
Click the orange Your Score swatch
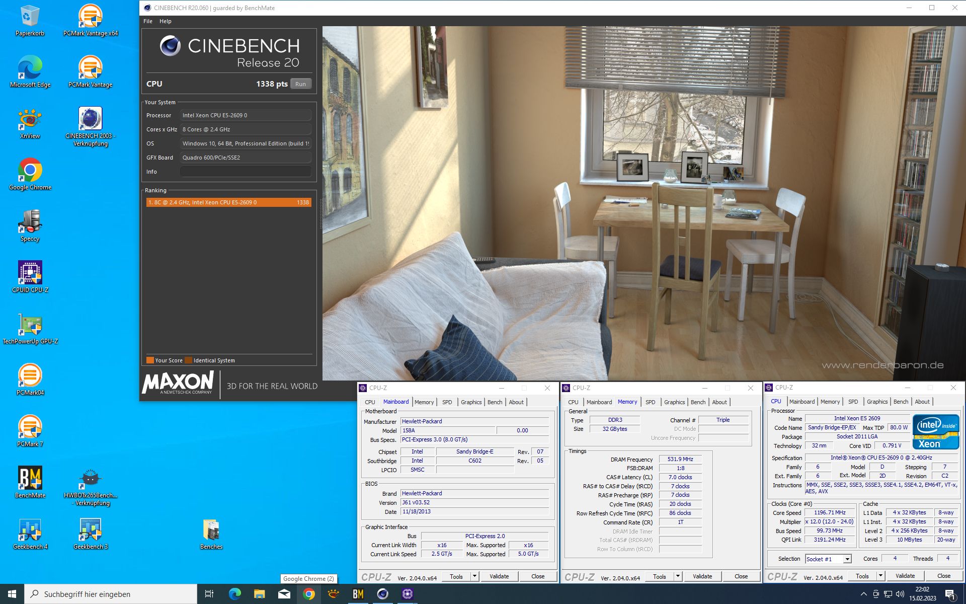(x=150, y=360)
